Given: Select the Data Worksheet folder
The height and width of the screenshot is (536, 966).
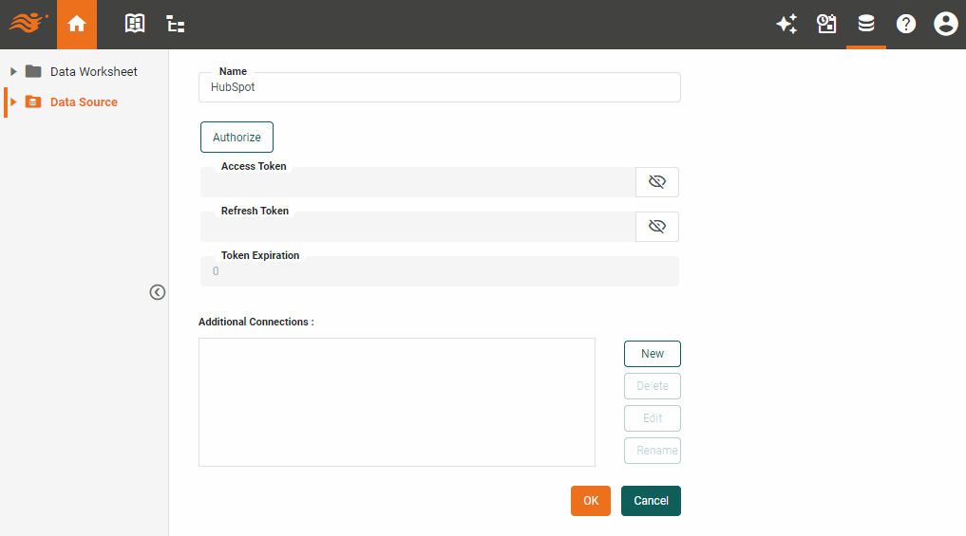Looking at the screenshot, I should [93, 72].
